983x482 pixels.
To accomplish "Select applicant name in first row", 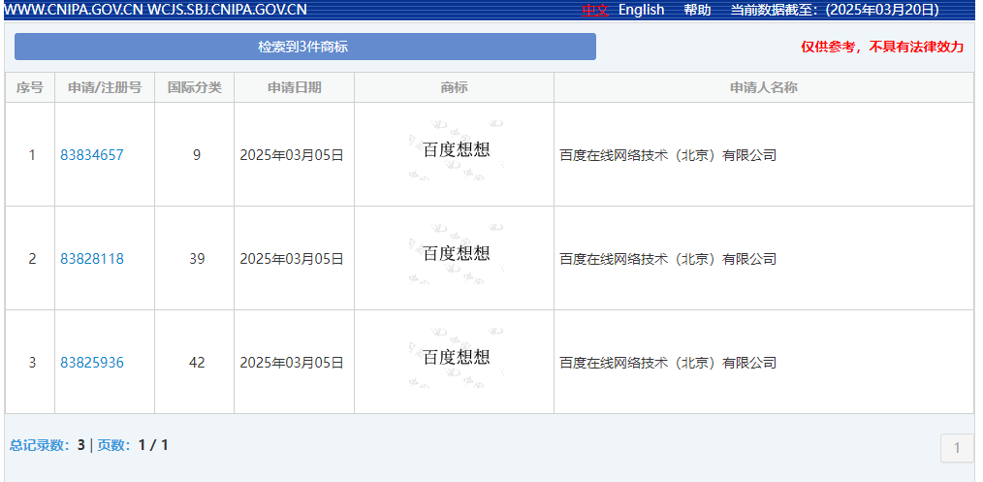I will tap(668, 155).
